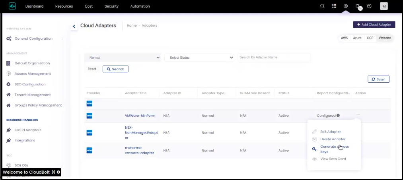The height and width of the screenshot is (180, 403).
Task: Open the settings gear in top bar
Action: click(346, 6)
